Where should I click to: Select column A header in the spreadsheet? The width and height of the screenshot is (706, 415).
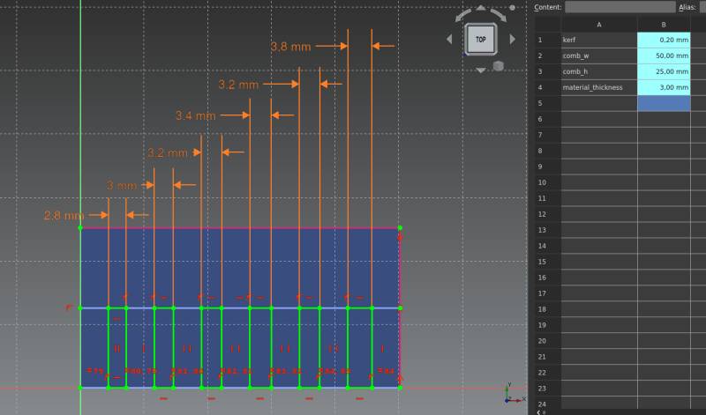tap(599, 25)
